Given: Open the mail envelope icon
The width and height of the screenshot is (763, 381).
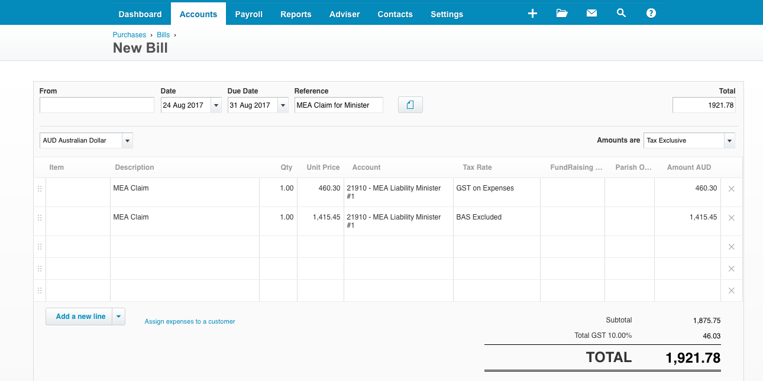Looking at the screenshot, I should pyautogui.click(x=591, y=13).
